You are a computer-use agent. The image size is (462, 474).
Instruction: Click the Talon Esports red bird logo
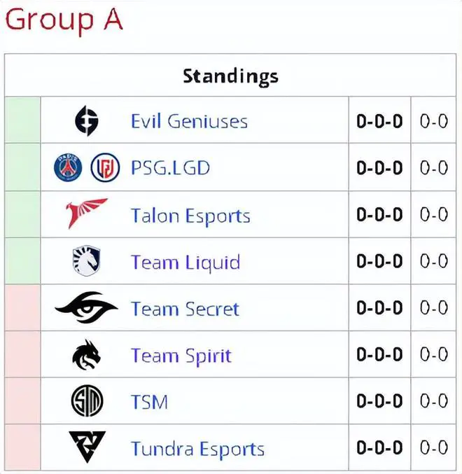point(86,214)
